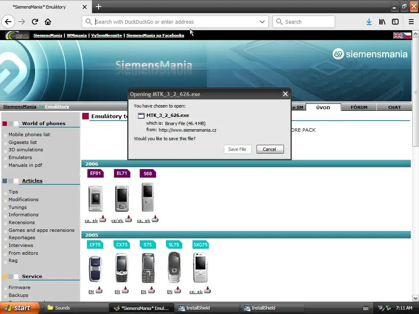This screenshot has height=314, width=419.
Task: Switch to the ÚVOD tab
Action: pos(323,108)
